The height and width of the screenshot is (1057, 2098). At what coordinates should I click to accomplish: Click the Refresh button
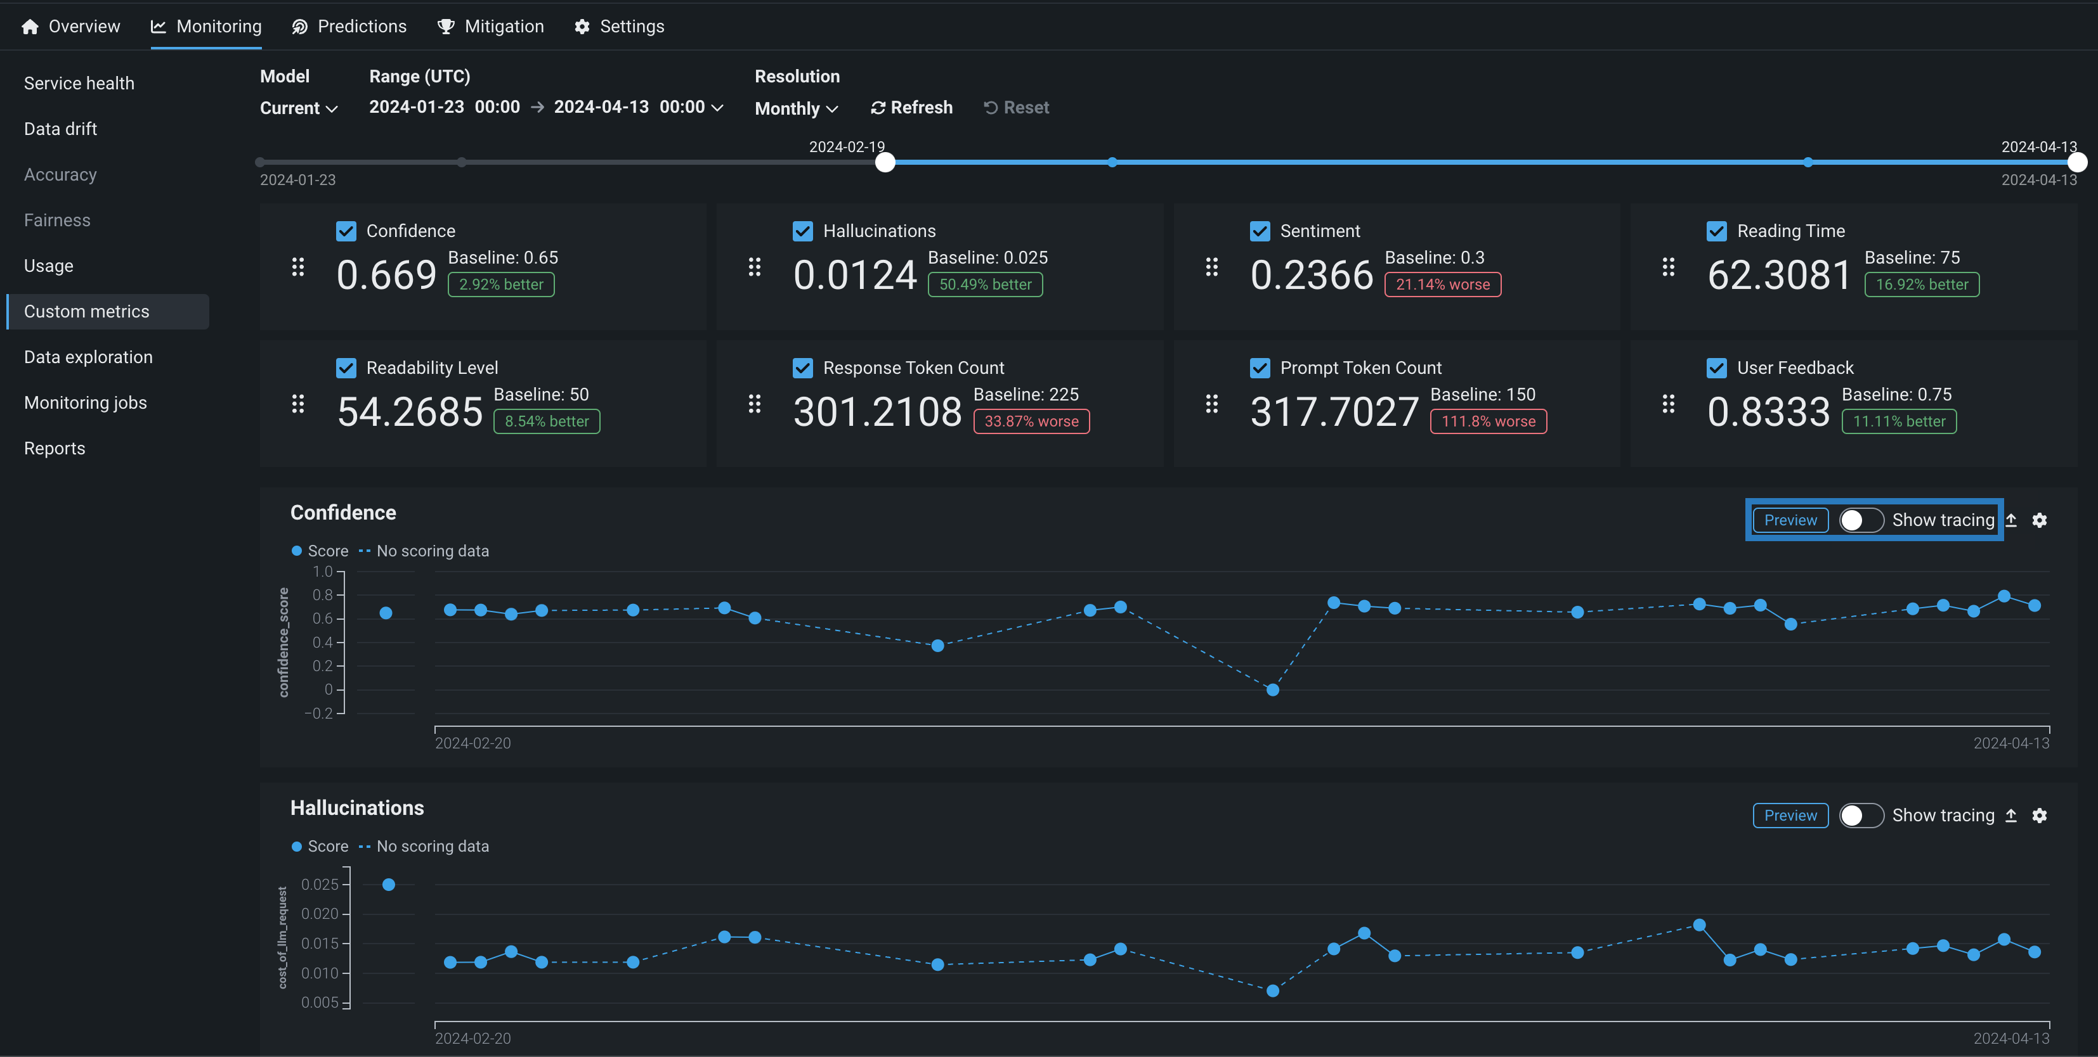coord(911,107)
